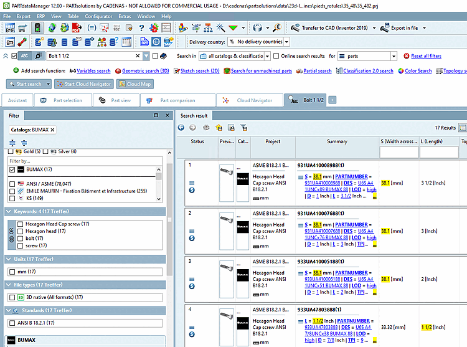Screen dimensions: 467x347
Task: Switch to the Part selection tab
Action: [62, 100]
